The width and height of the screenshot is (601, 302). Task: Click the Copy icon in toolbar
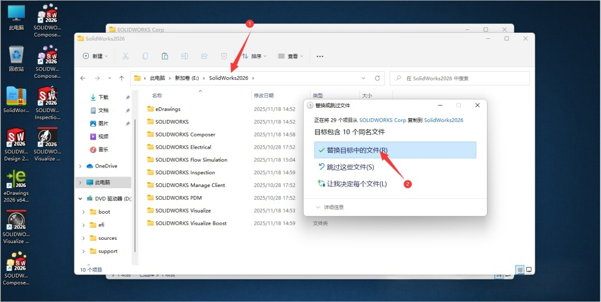pyautogui.click(x=145, y=56)
